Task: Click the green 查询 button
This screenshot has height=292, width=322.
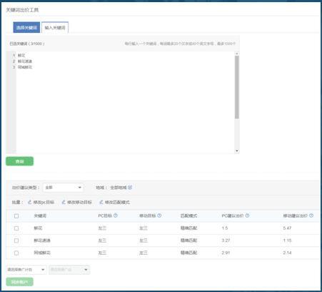Action: [x=19, y=161]
